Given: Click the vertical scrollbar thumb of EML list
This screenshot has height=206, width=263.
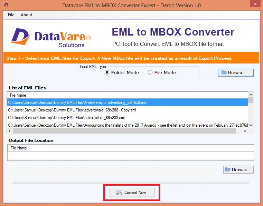Looking at the screenshot, I should pos(251,100).
